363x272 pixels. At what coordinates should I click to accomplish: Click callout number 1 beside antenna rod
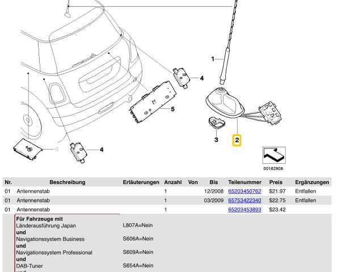coord(213,59)
